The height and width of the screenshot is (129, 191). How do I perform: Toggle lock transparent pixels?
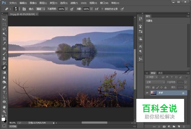tap(153, 87)
